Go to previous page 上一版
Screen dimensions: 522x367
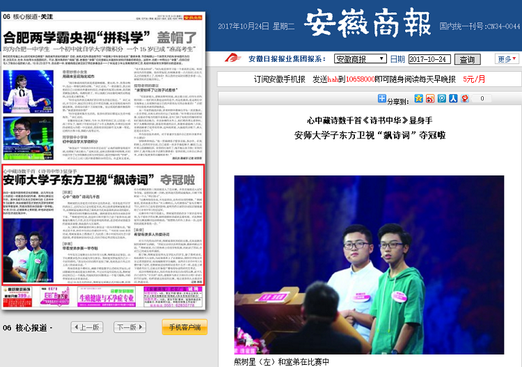click(x=88, y=327)
